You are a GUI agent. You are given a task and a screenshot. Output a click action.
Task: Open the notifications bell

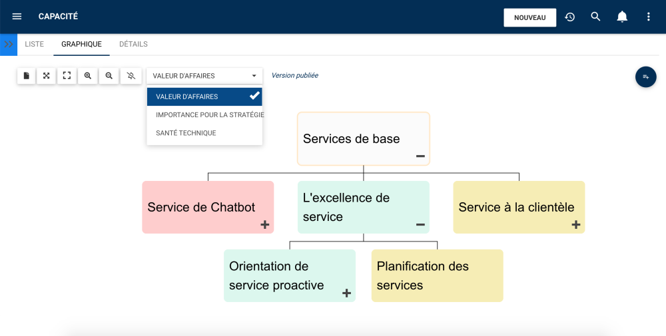pyautogui.click(x=622, y=17)
